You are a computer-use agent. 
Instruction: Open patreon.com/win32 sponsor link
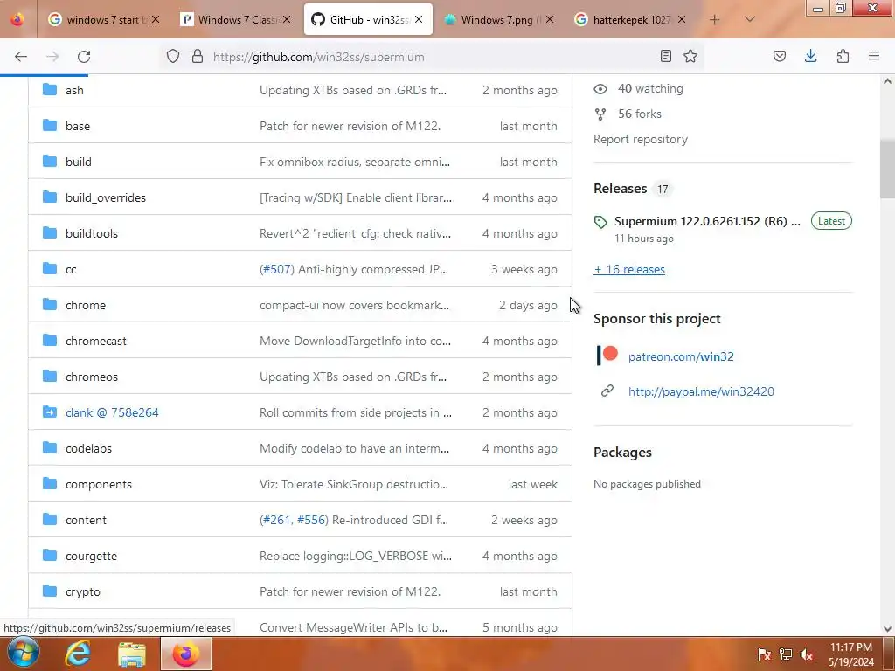[681, 356]
